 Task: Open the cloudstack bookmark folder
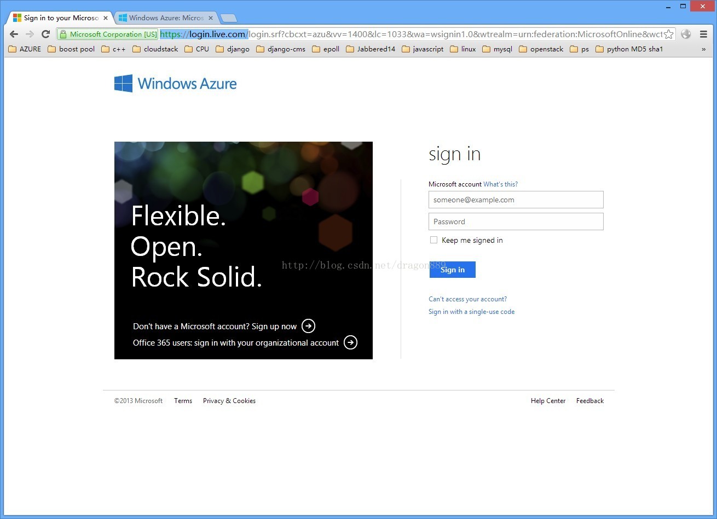[155, 49]
